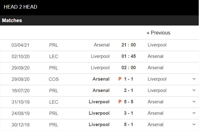Click the COS competition label

[x=54, y=79]
